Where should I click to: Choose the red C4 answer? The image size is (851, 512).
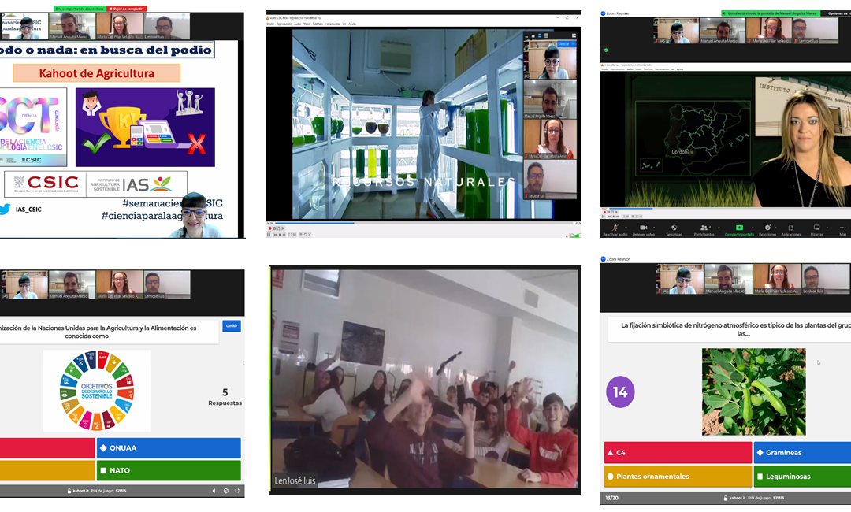678,453
